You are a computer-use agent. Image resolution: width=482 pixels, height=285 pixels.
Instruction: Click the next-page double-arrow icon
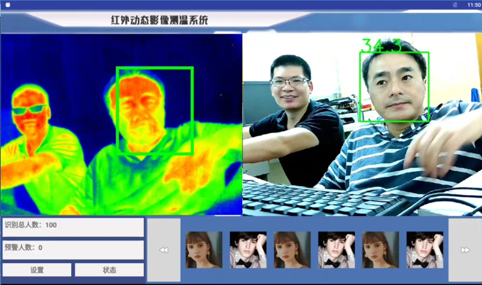point(464,248)
